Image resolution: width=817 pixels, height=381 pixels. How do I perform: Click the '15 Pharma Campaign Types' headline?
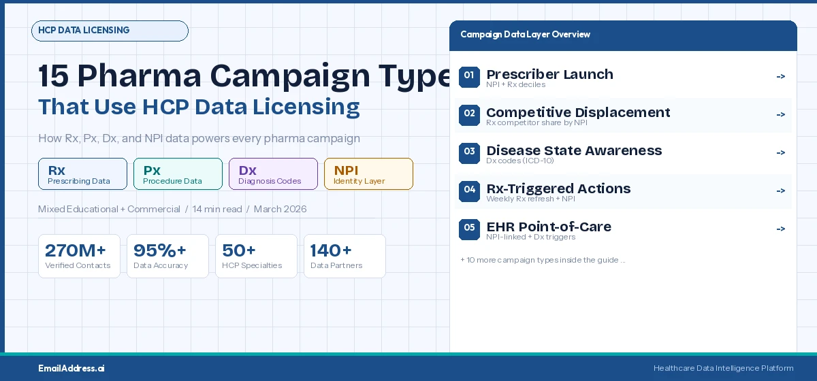[x=244, y=76]
